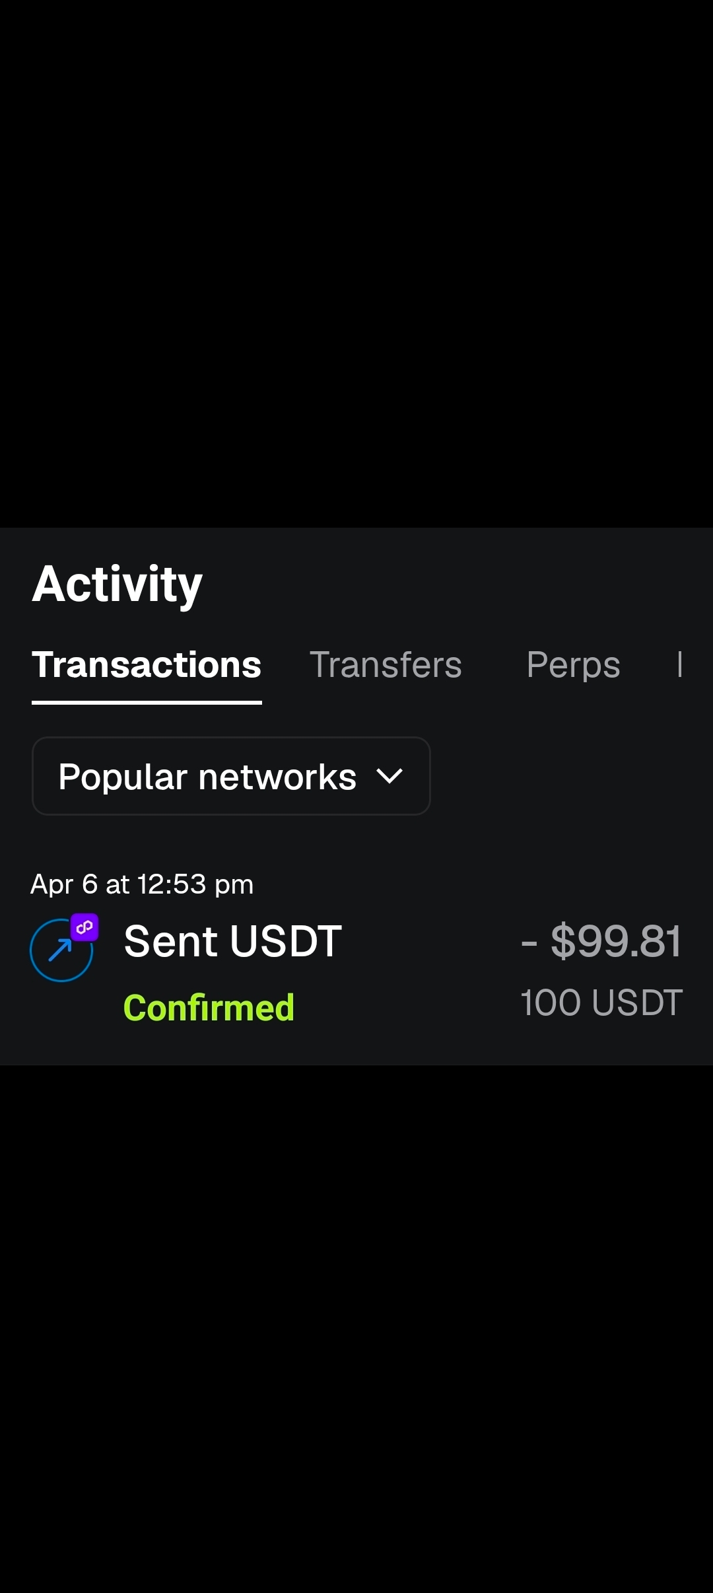713x1593 pixels.
Task: Select the Transactions tab
Action: (x=147, y=664)
